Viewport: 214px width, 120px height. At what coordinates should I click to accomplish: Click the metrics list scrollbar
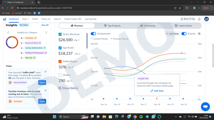[x=87, y=41]
